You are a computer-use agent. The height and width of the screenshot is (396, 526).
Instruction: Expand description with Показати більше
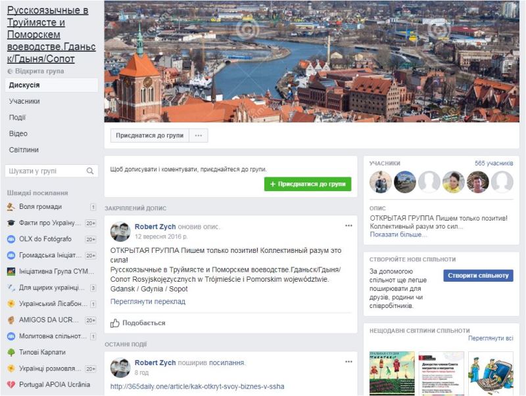pyautogui.click(x=398, y=234)
